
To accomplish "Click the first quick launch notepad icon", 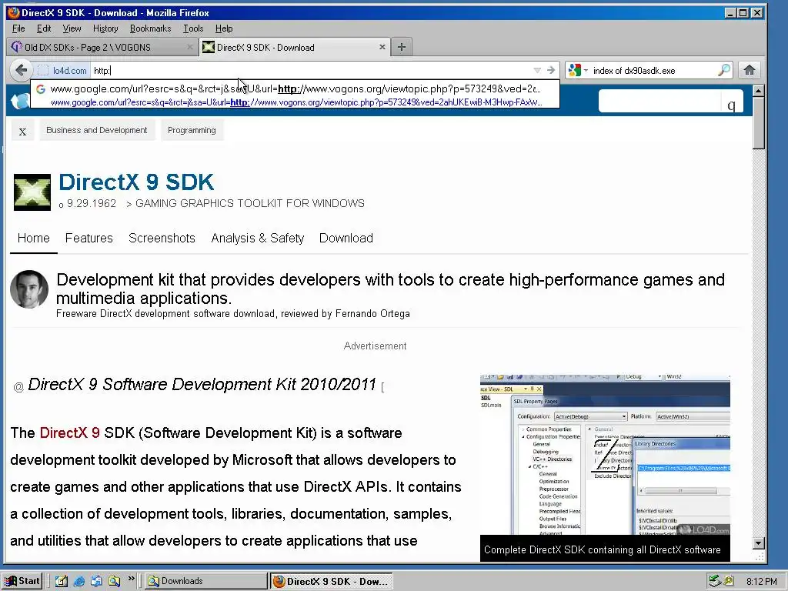I will (x=62, y=581).
